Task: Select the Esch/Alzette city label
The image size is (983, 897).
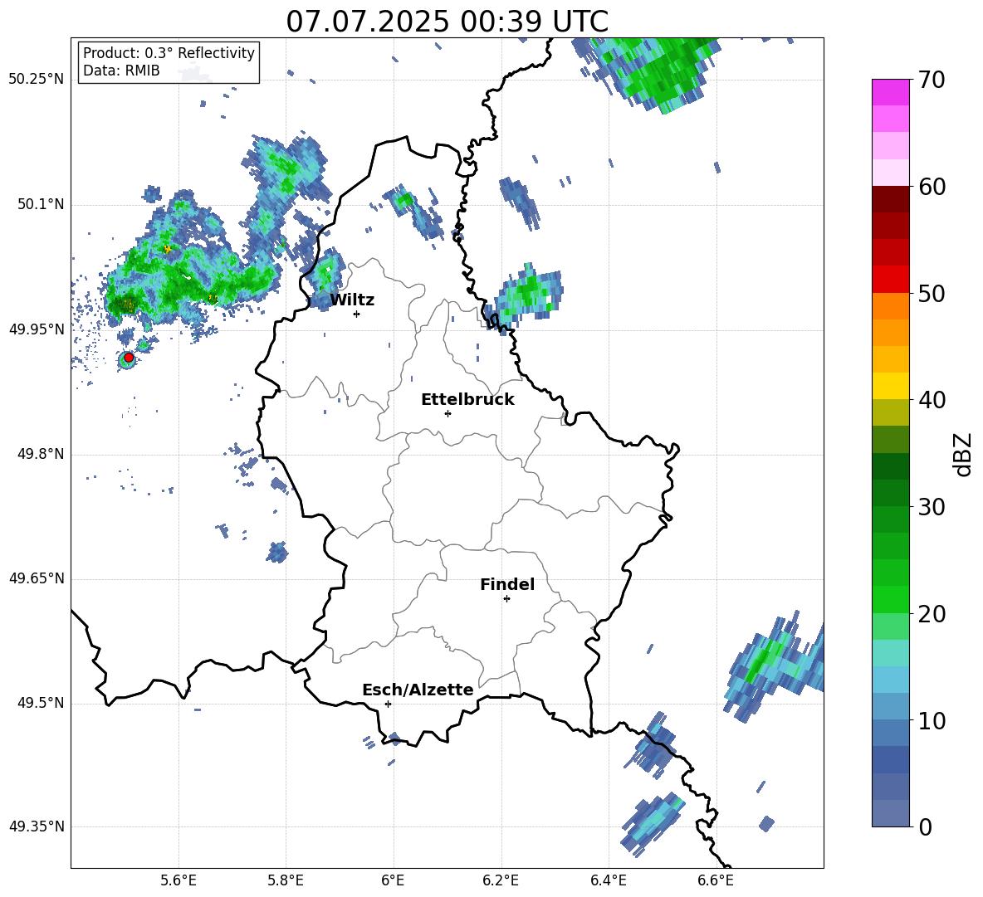Action: pos(418,690)
